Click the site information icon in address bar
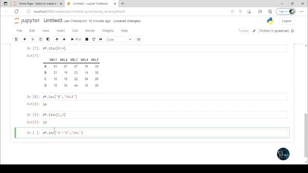 (28, 12)
